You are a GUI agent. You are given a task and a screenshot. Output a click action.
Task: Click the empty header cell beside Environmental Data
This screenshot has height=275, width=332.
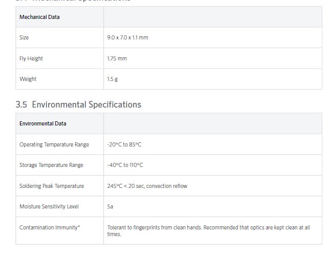(x=212, y=124)
